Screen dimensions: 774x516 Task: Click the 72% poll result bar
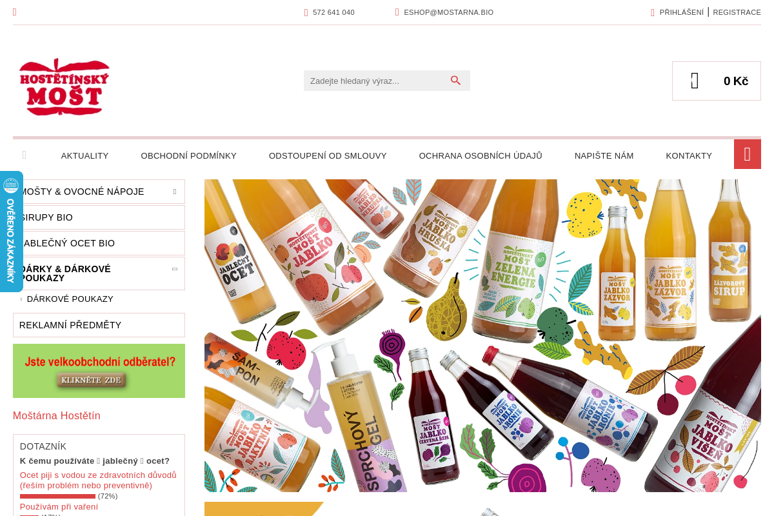coord(57,497)
